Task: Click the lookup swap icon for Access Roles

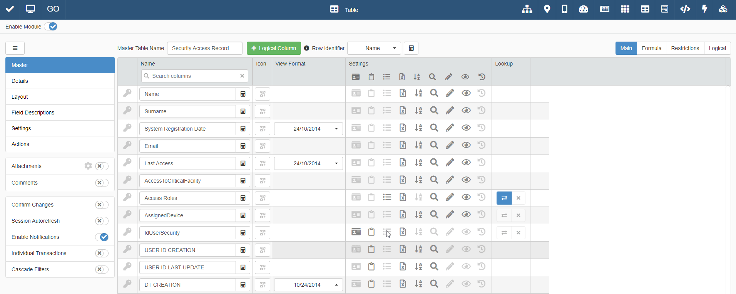Action: (x=504, y=198)
